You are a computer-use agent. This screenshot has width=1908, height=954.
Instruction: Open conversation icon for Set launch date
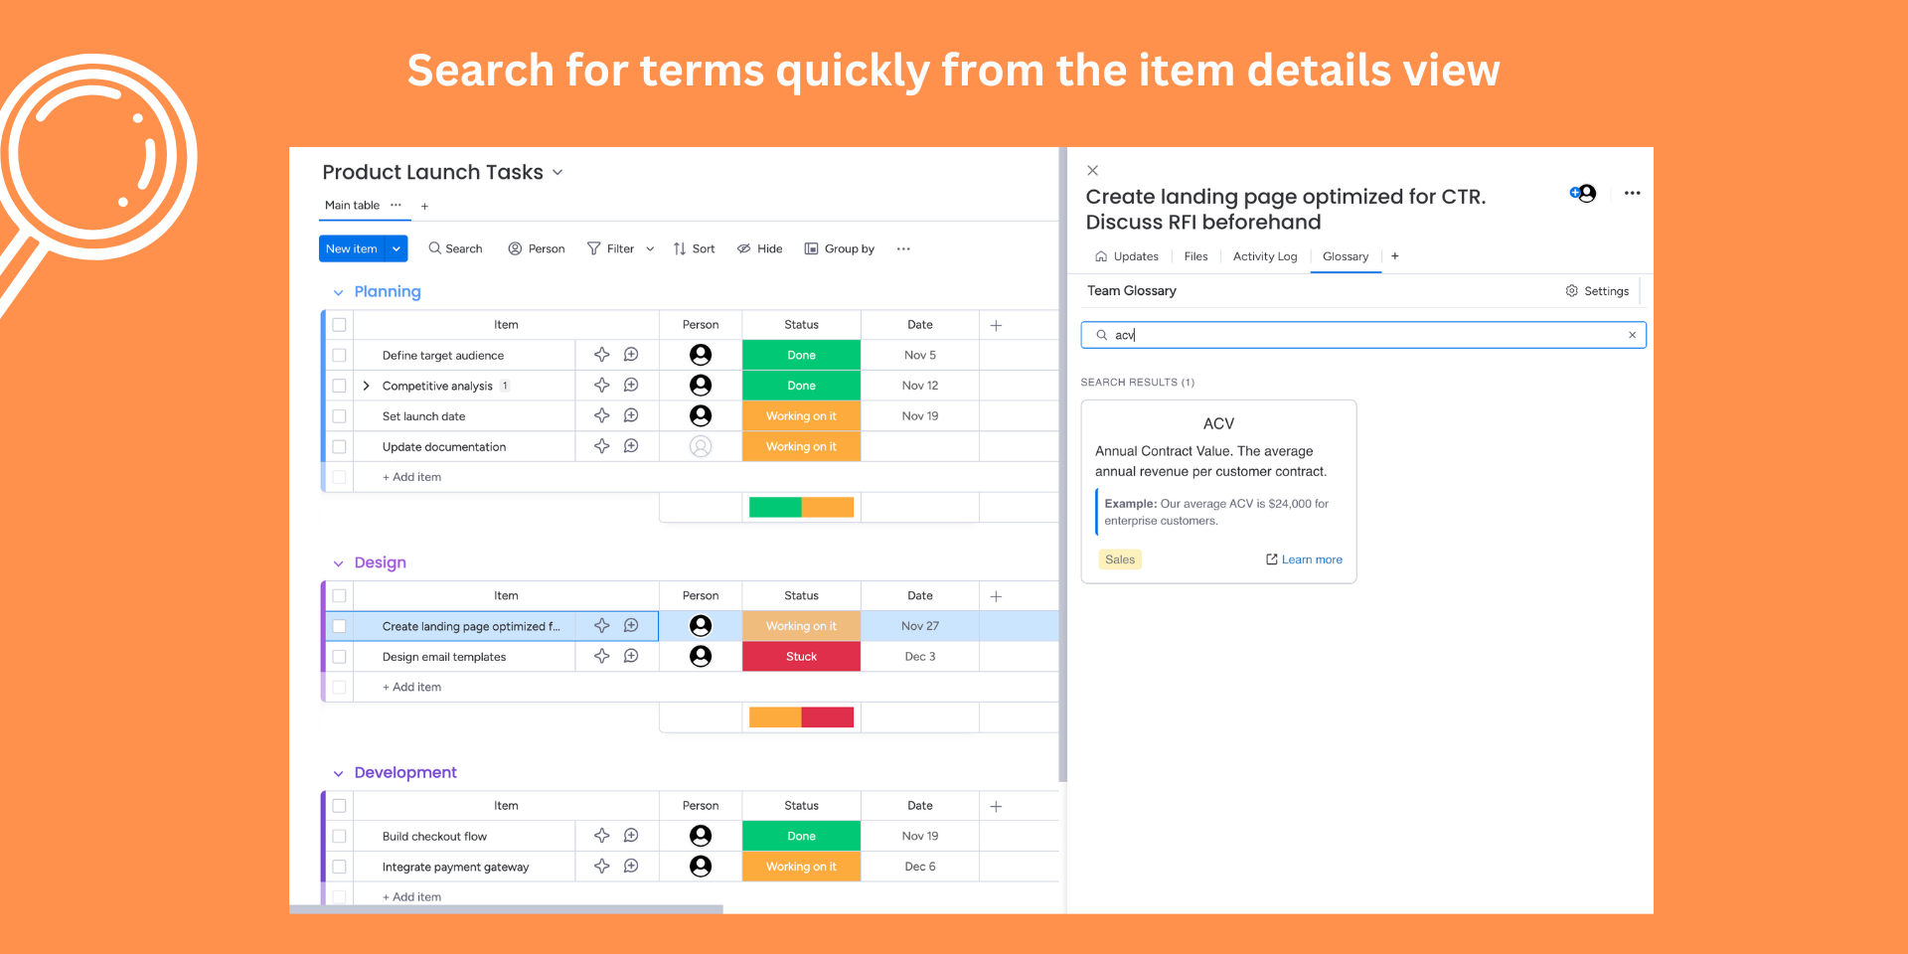631,415
